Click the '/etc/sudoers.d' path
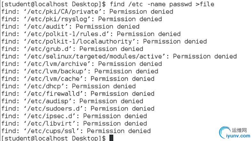 [x=54, y=109]
